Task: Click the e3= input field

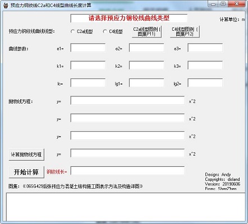Action: click(x=205, y=48)
